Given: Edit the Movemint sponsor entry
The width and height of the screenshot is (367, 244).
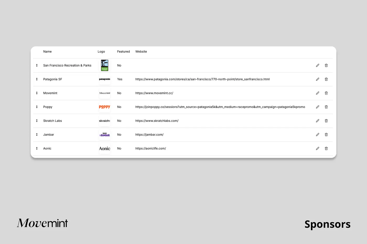Looking at the screenshot, I should pyautogui.click(x=317, y=93).
